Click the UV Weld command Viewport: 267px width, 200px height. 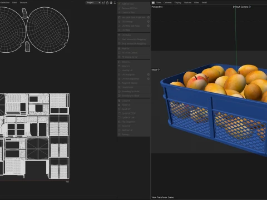pyautogui.click(x=134, y=30)
